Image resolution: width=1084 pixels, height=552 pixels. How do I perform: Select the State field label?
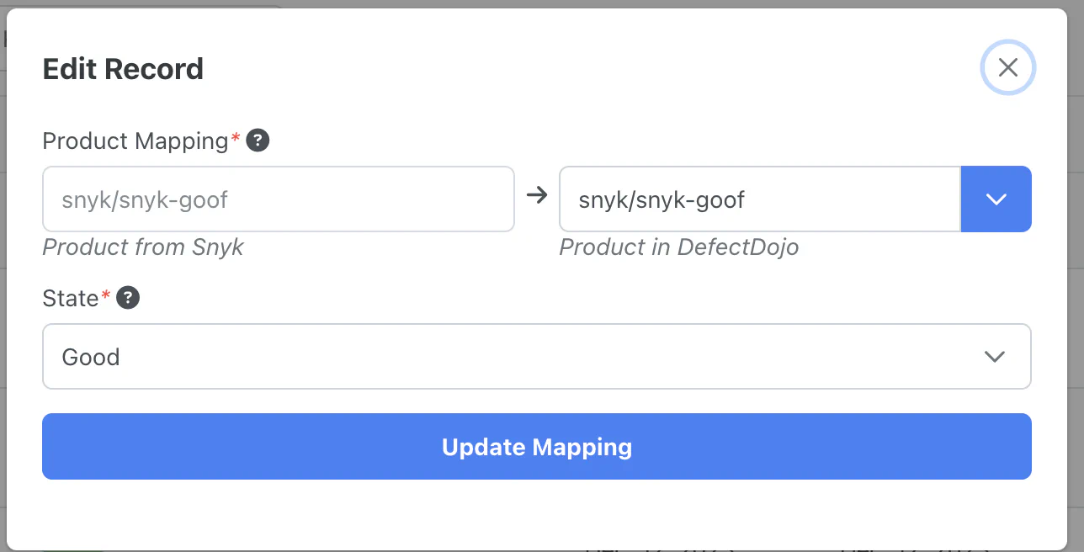coord(71,298)
